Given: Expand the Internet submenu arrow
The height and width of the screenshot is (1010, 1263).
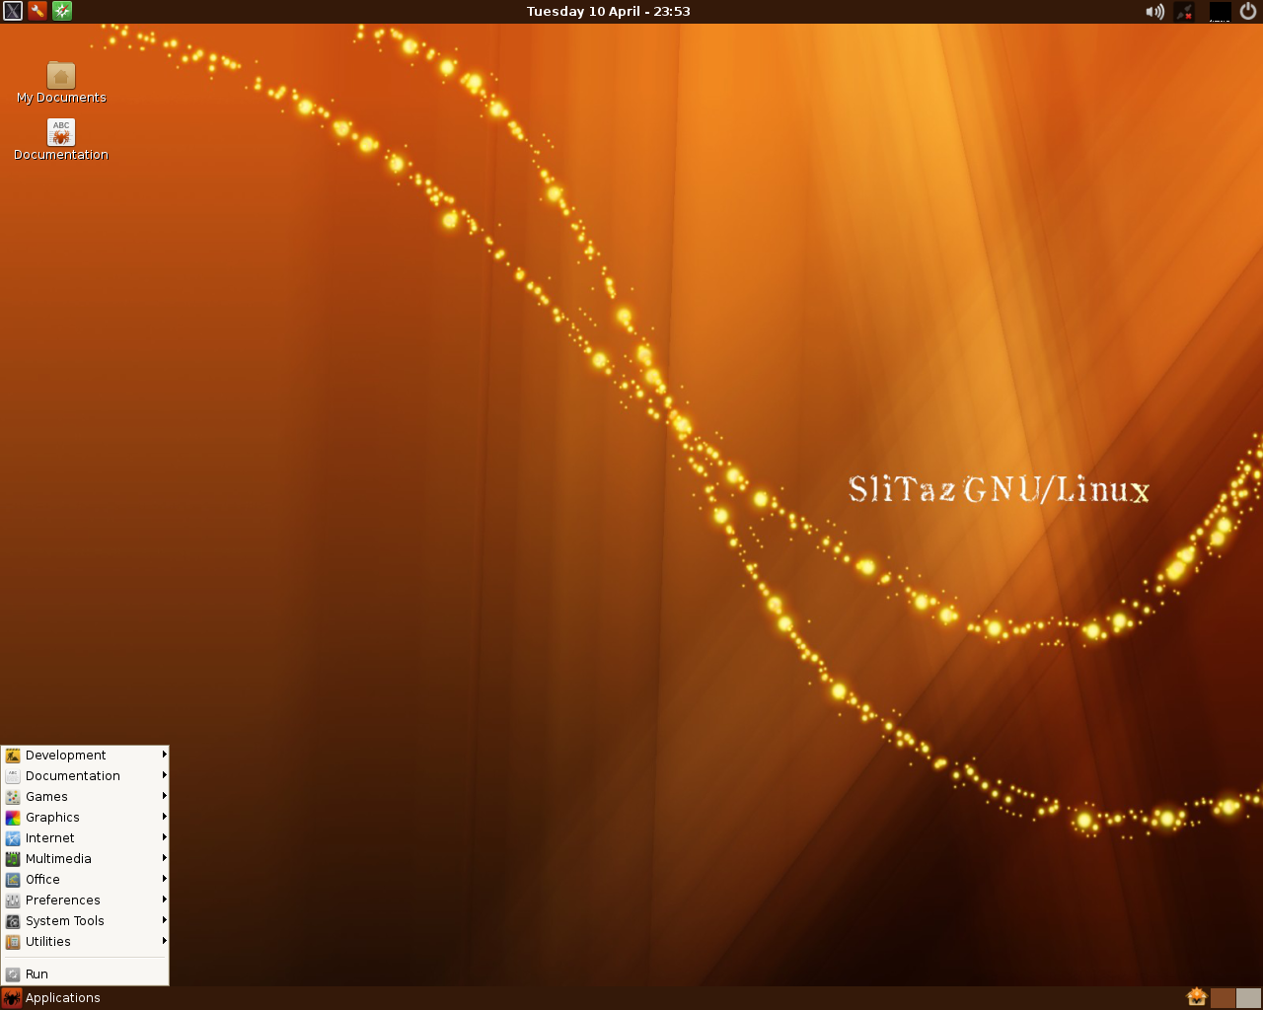Looking at the screenshot, I should tap(165, 837).
